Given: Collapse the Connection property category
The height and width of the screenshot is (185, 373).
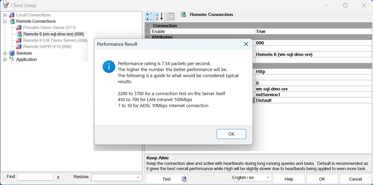Looking at the screenshot, I should 148,26.
